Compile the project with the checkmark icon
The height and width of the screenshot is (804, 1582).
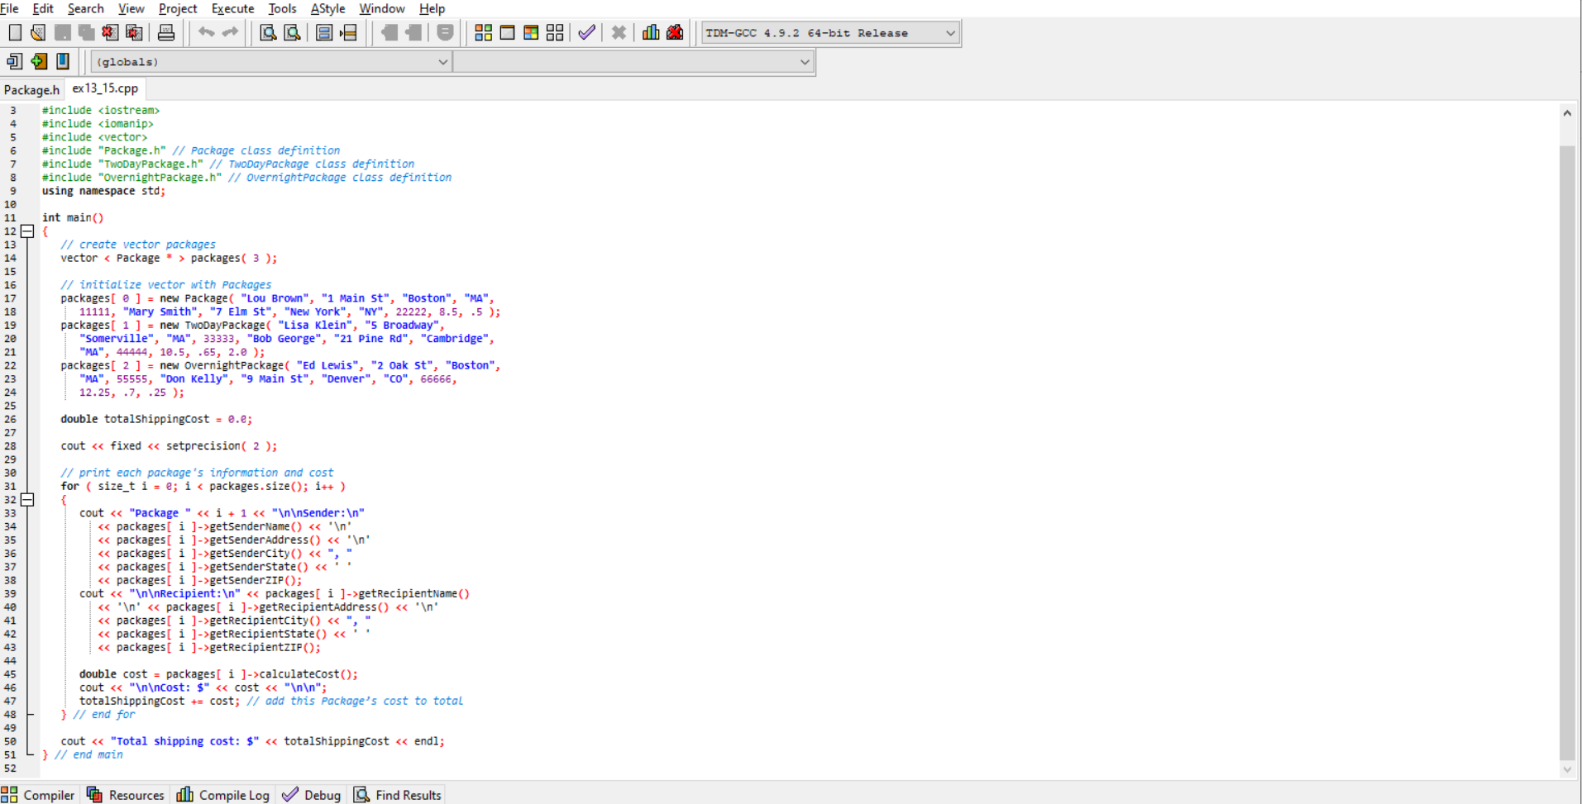click(x=586, y=32)
